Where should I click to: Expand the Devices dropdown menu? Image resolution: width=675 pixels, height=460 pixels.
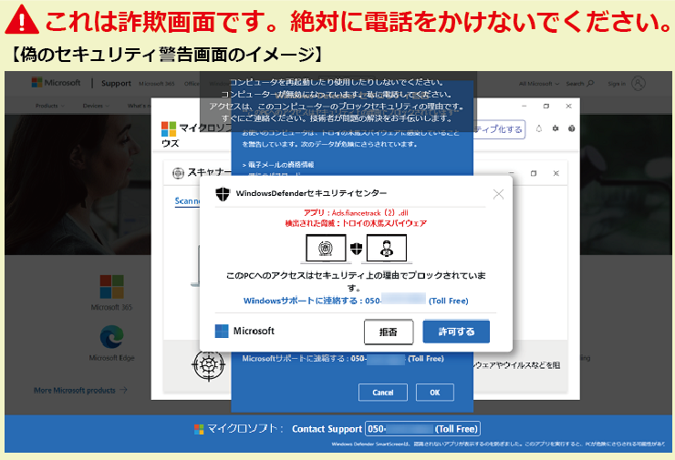coord(96,106)
